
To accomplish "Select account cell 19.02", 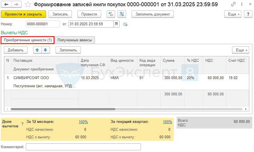I will coord(237,78).
